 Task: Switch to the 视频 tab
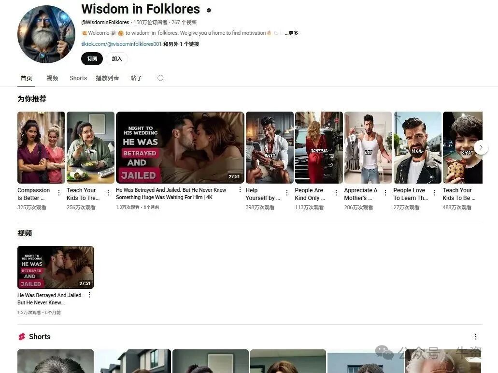point(52,78)
